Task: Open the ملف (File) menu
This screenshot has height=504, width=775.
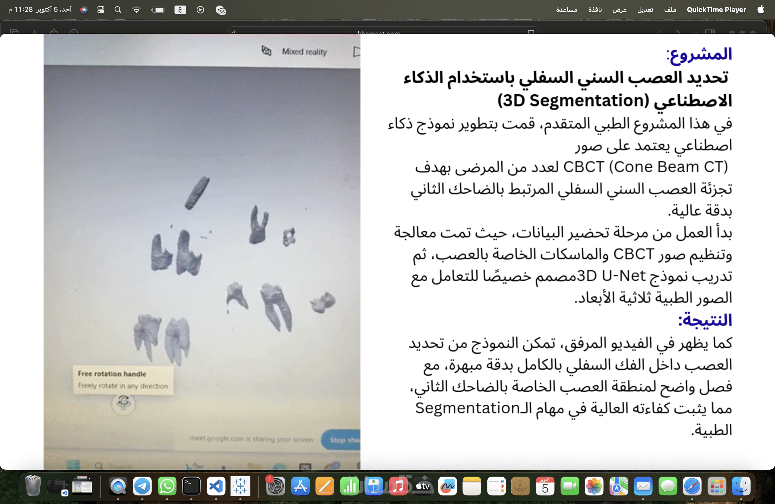Action: coord(670,10)
